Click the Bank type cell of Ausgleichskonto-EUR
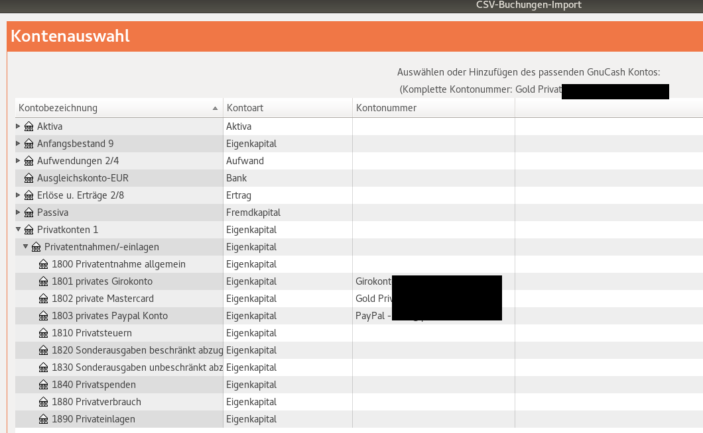703x433 pixels. (288, 178)
